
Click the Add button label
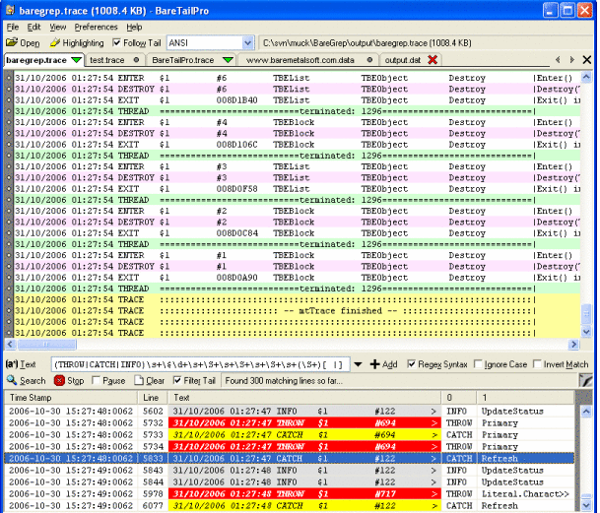(x=389, y=364)
